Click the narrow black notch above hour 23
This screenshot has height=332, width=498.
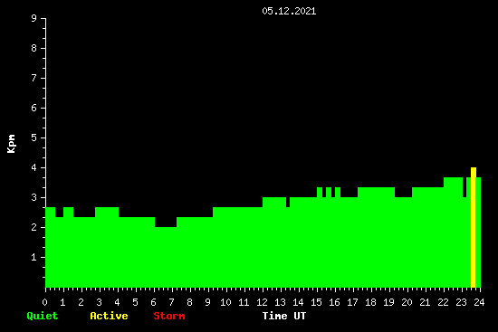(464, 187)
